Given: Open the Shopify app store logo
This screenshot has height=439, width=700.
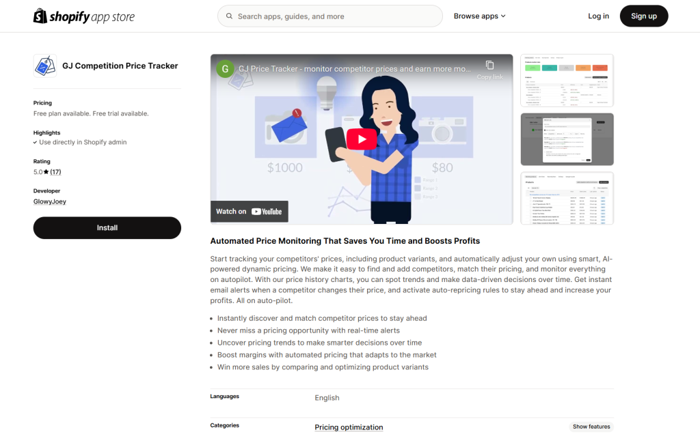Looking at the screenshot, I should 84,16.
